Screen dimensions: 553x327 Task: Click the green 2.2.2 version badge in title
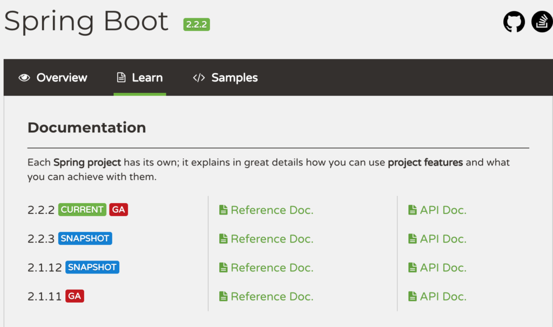(x=197, y=24)
